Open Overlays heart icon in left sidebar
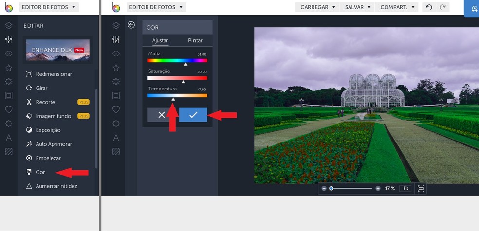 (x=9, y=109)
